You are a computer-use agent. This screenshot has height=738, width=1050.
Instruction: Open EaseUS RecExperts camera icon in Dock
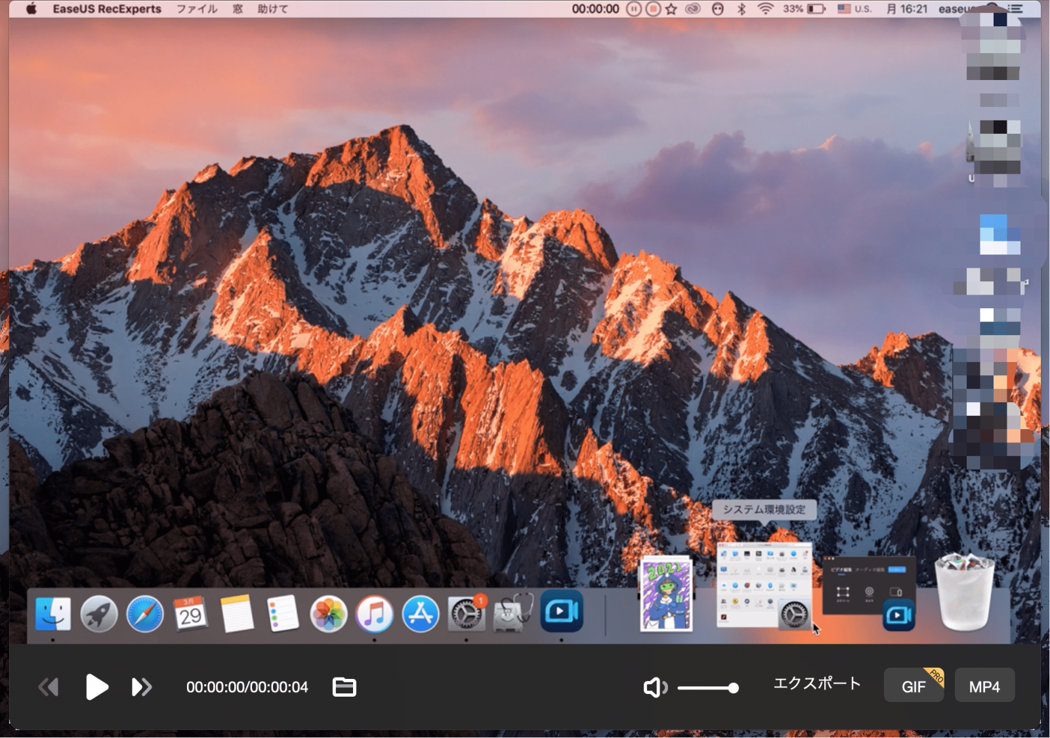point(562,611)
